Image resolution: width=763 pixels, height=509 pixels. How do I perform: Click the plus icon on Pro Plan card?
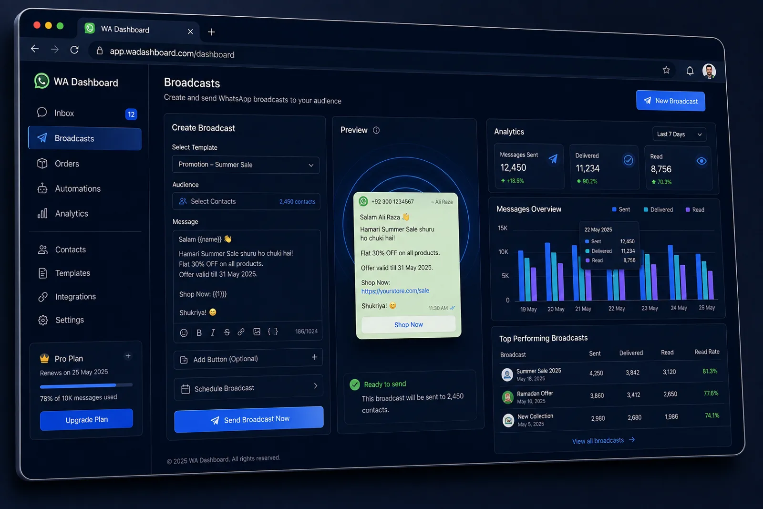(x=128, y=356)
